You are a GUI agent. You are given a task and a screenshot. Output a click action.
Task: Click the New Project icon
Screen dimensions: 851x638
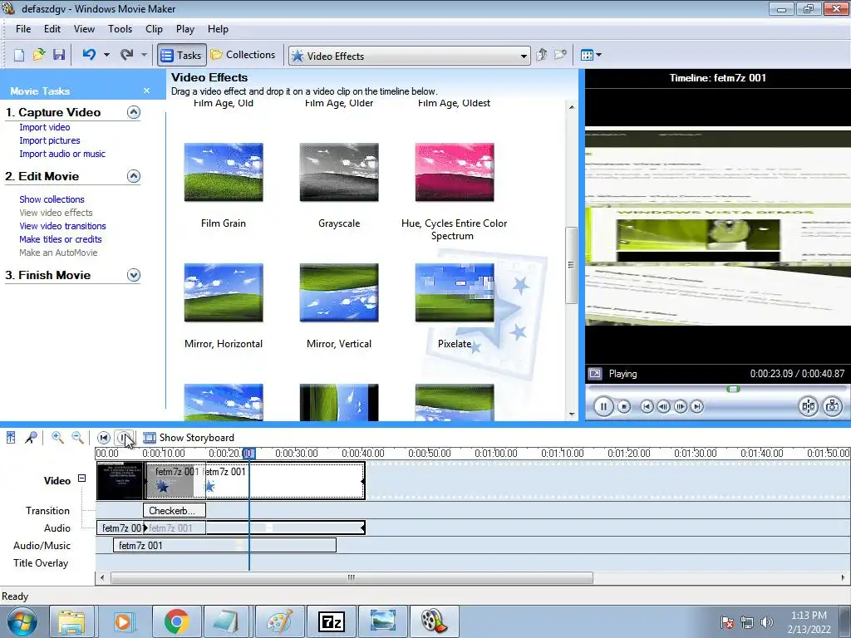(19, 55)
